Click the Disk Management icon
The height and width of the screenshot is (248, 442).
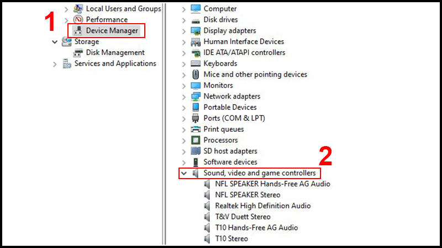pyautogui.click(x=78, y=53)
